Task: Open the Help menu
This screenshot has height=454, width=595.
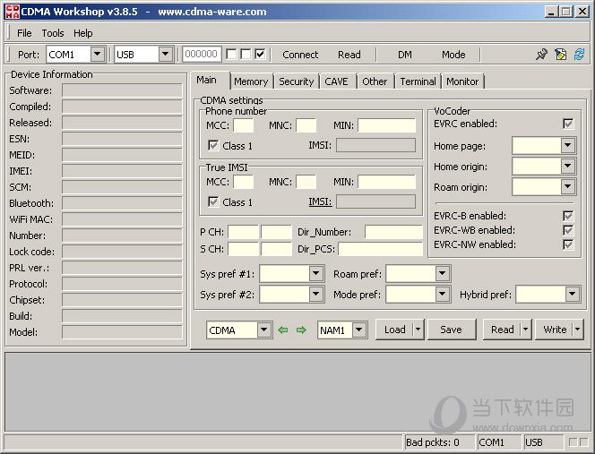Action: (83, 33)
